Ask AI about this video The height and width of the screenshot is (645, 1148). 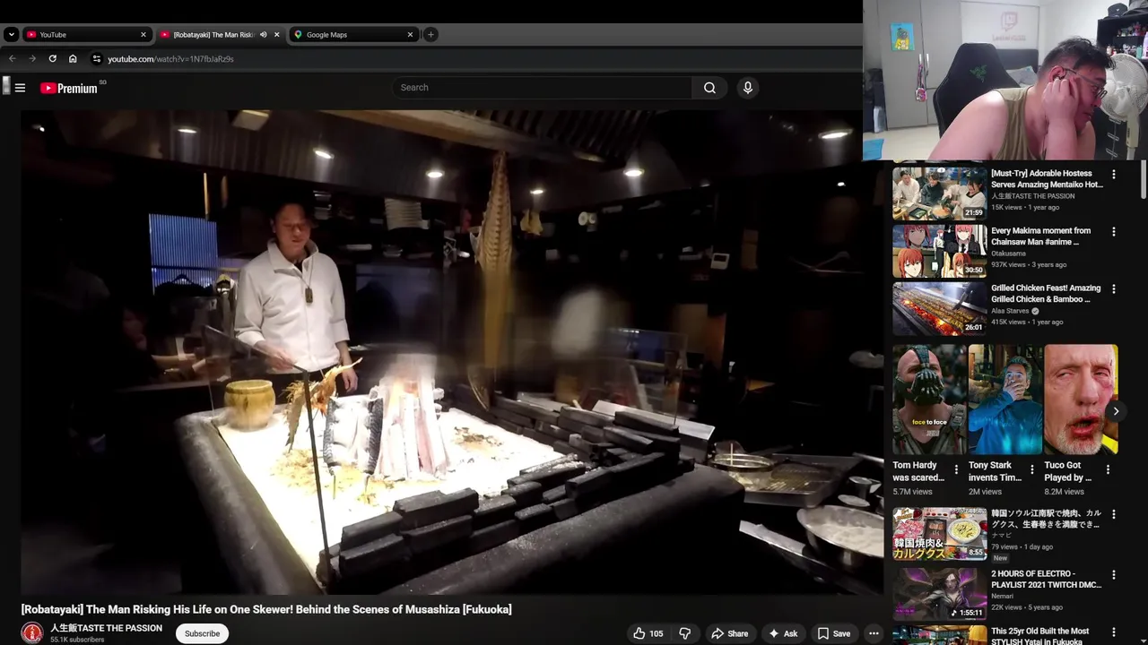pyautogui.click(x=782, y=633)
